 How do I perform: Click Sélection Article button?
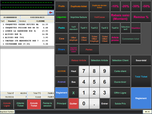tap(99, 60)
